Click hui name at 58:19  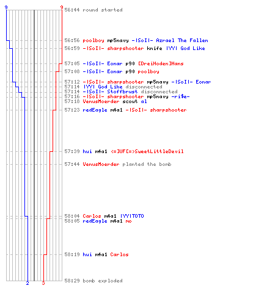[x=87, y=254]
